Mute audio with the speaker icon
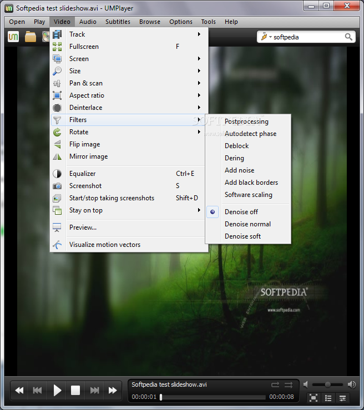Image resolution: width=364 pixels, height=410 pixels. (x=305, y=384)
